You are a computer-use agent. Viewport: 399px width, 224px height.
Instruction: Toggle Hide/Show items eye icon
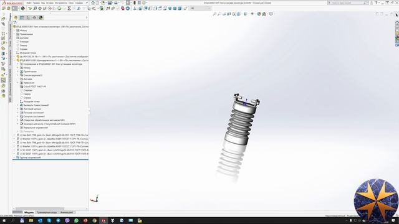pyautogui.click(x=252, y=14)
